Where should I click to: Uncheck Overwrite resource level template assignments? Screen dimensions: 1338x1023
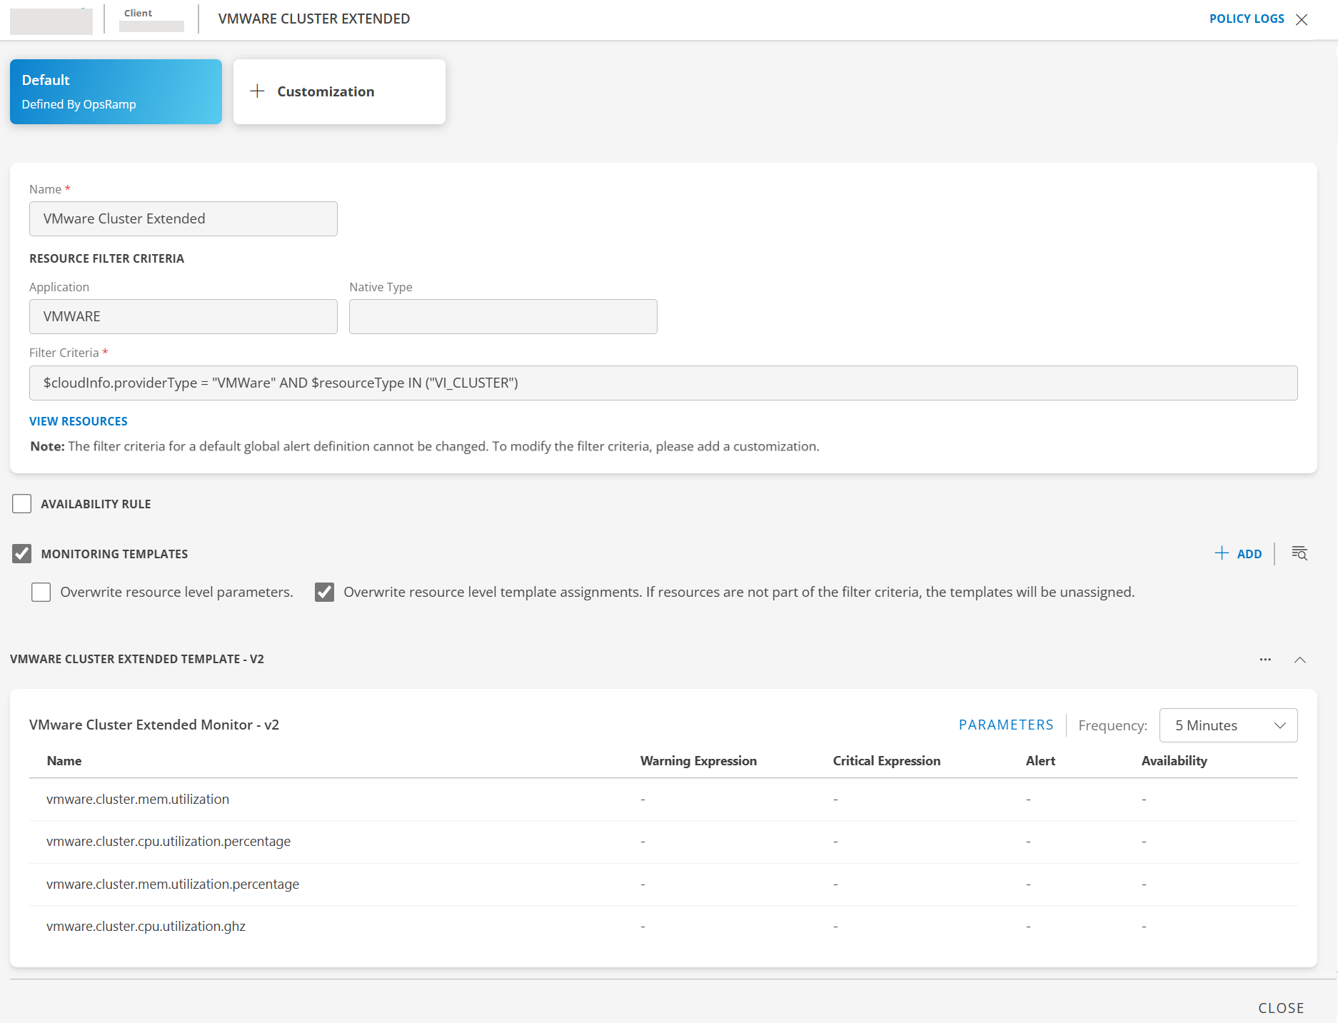(325, 593)
